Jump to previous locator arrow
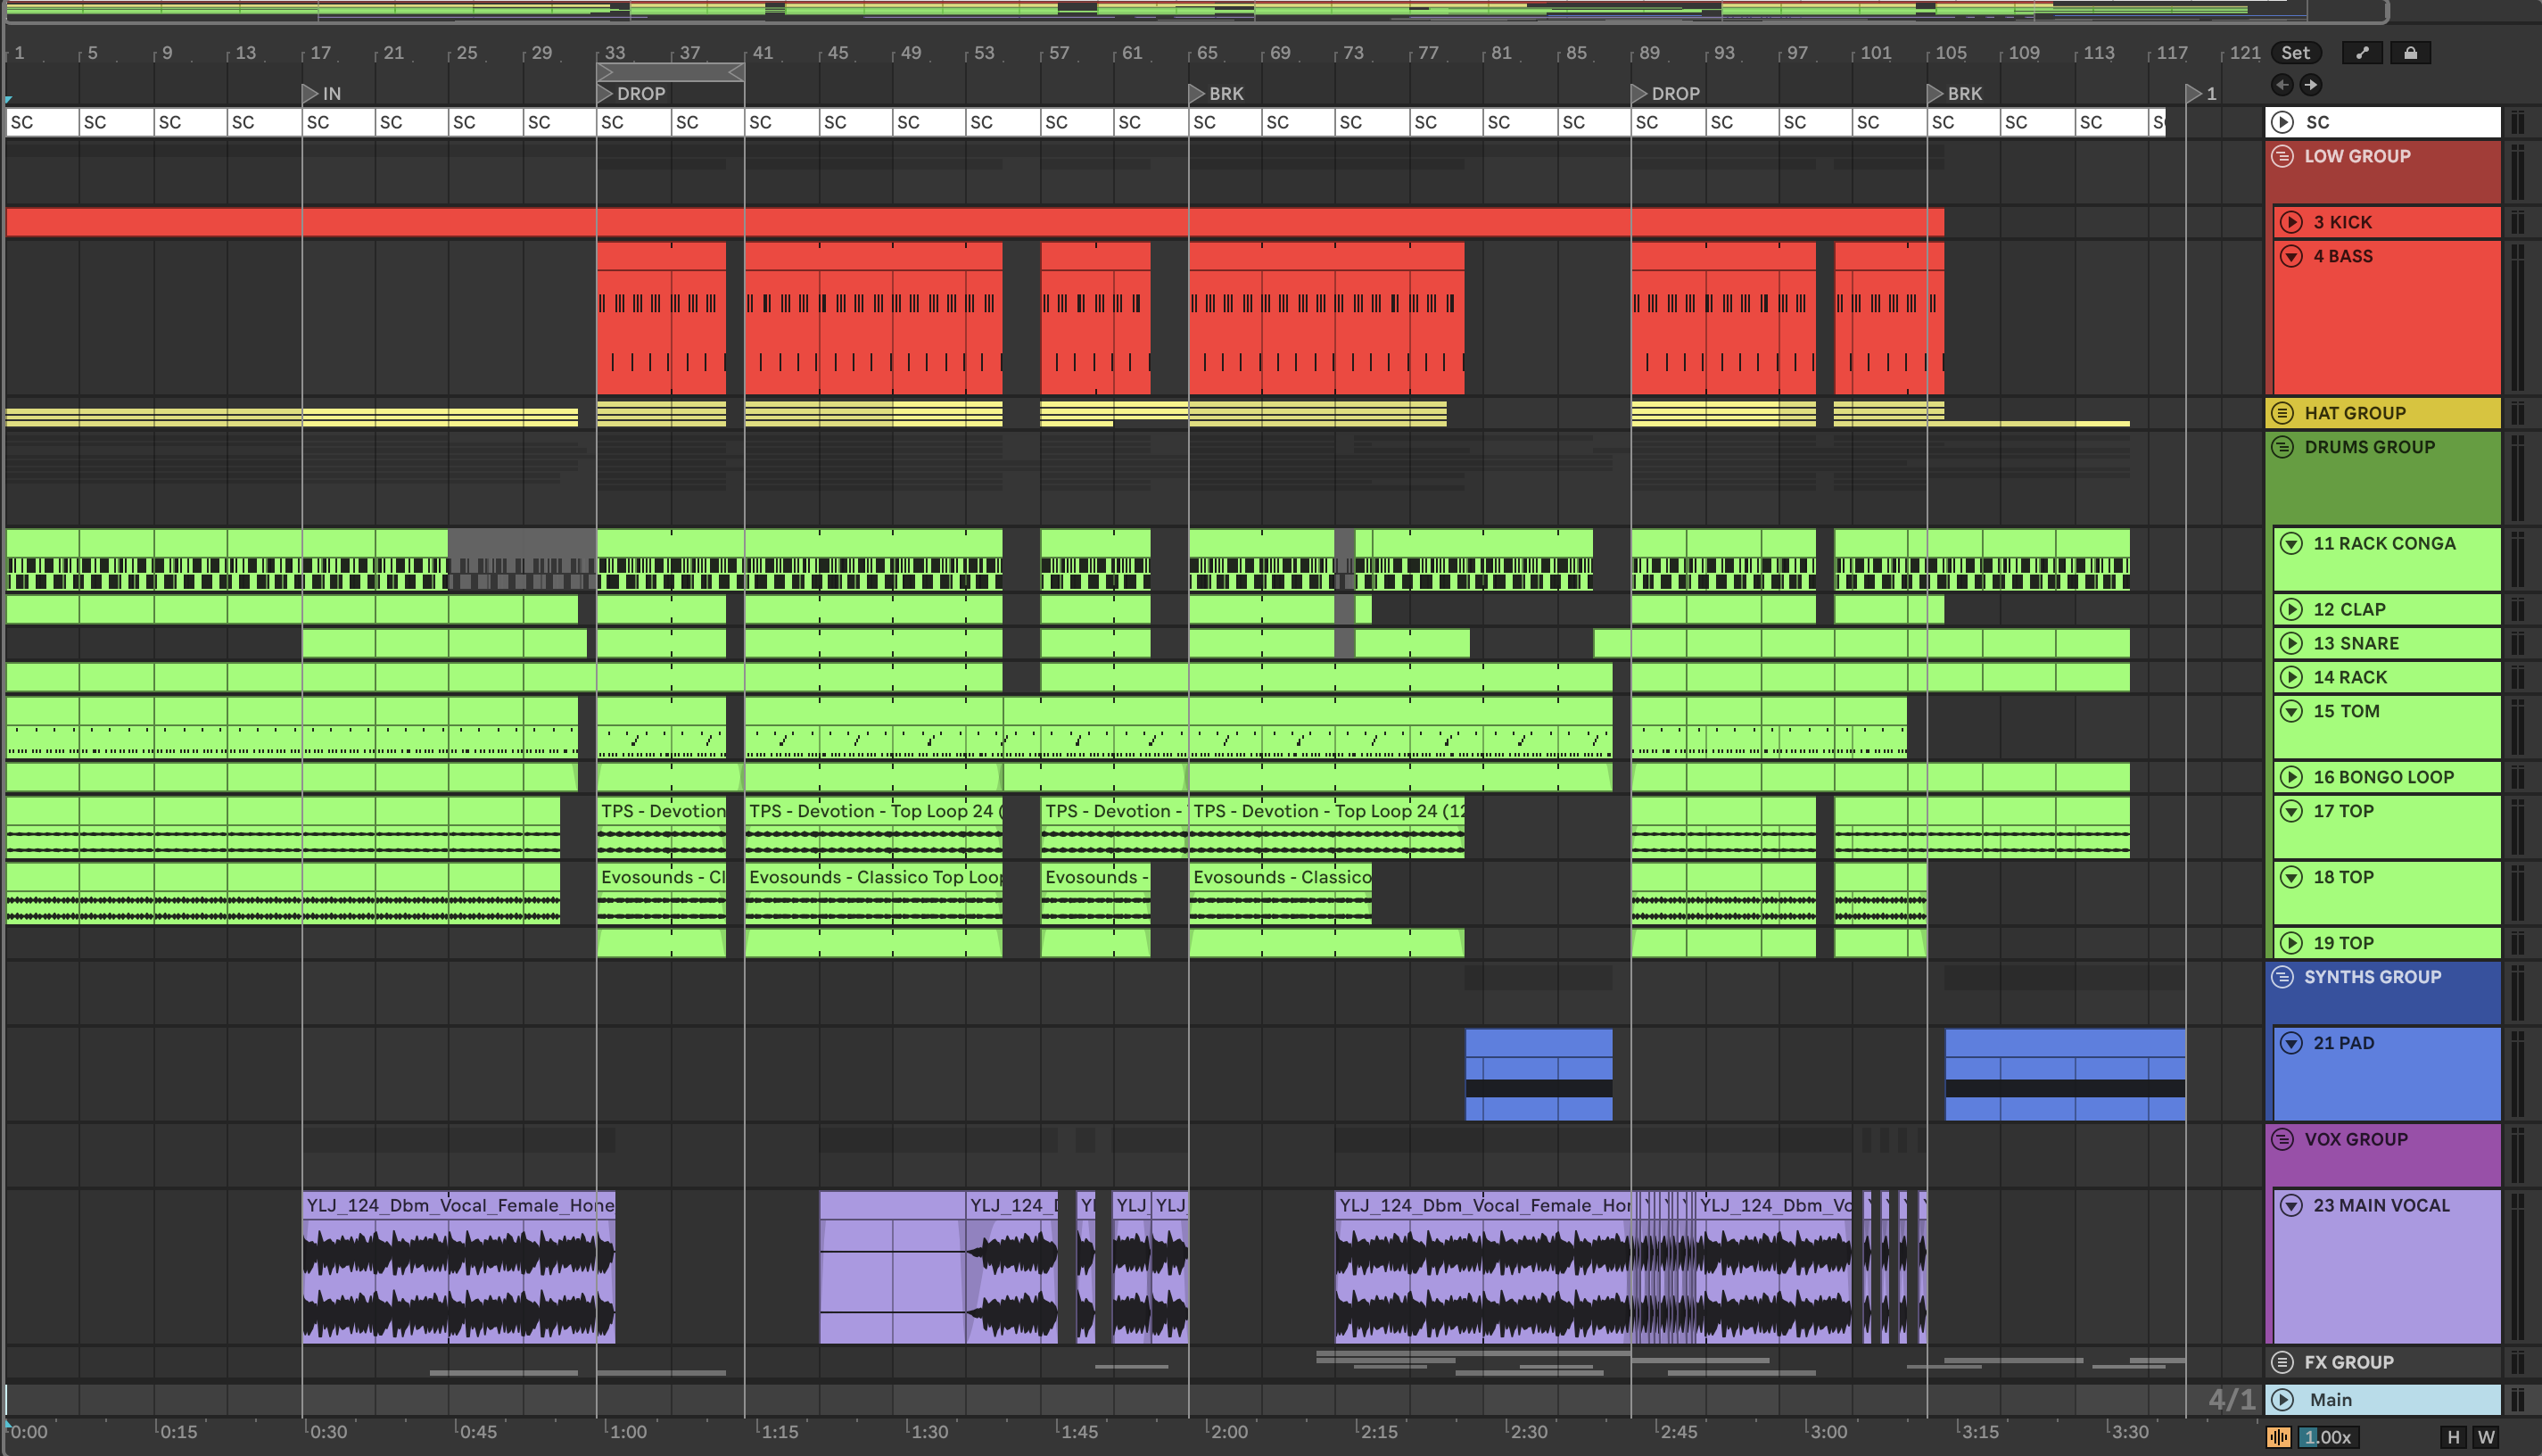The height and width of the screenshot is (1456, 2542). tap(2282, 85)
